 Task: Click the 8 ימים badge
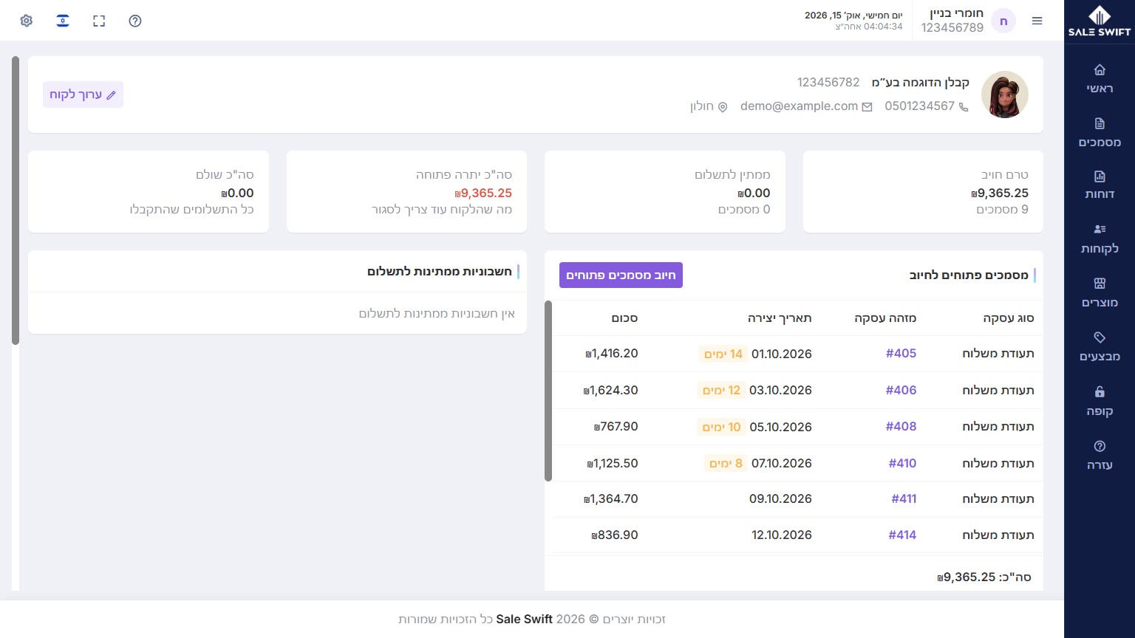point(726,463)
